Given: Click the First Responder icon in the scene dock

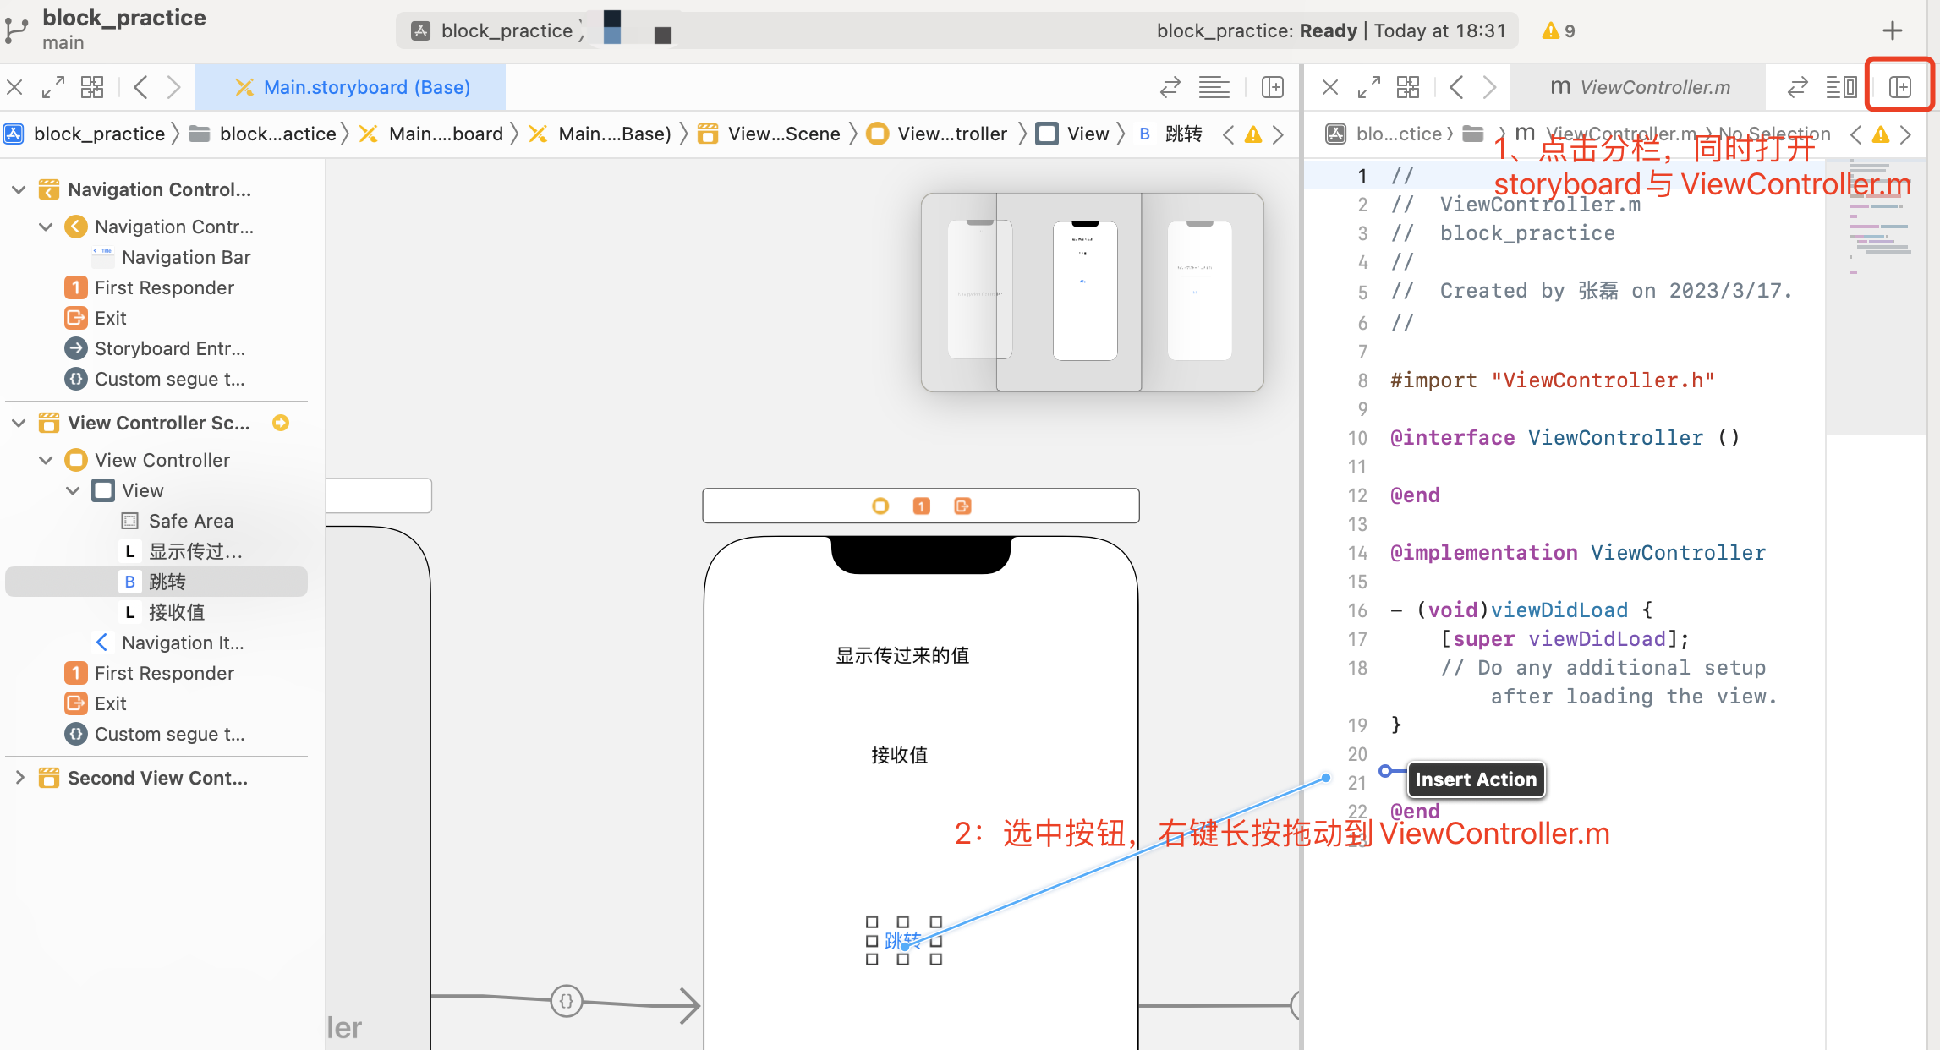Looking at the screenshot, I should pyautogui.click(x=921, y=506).
